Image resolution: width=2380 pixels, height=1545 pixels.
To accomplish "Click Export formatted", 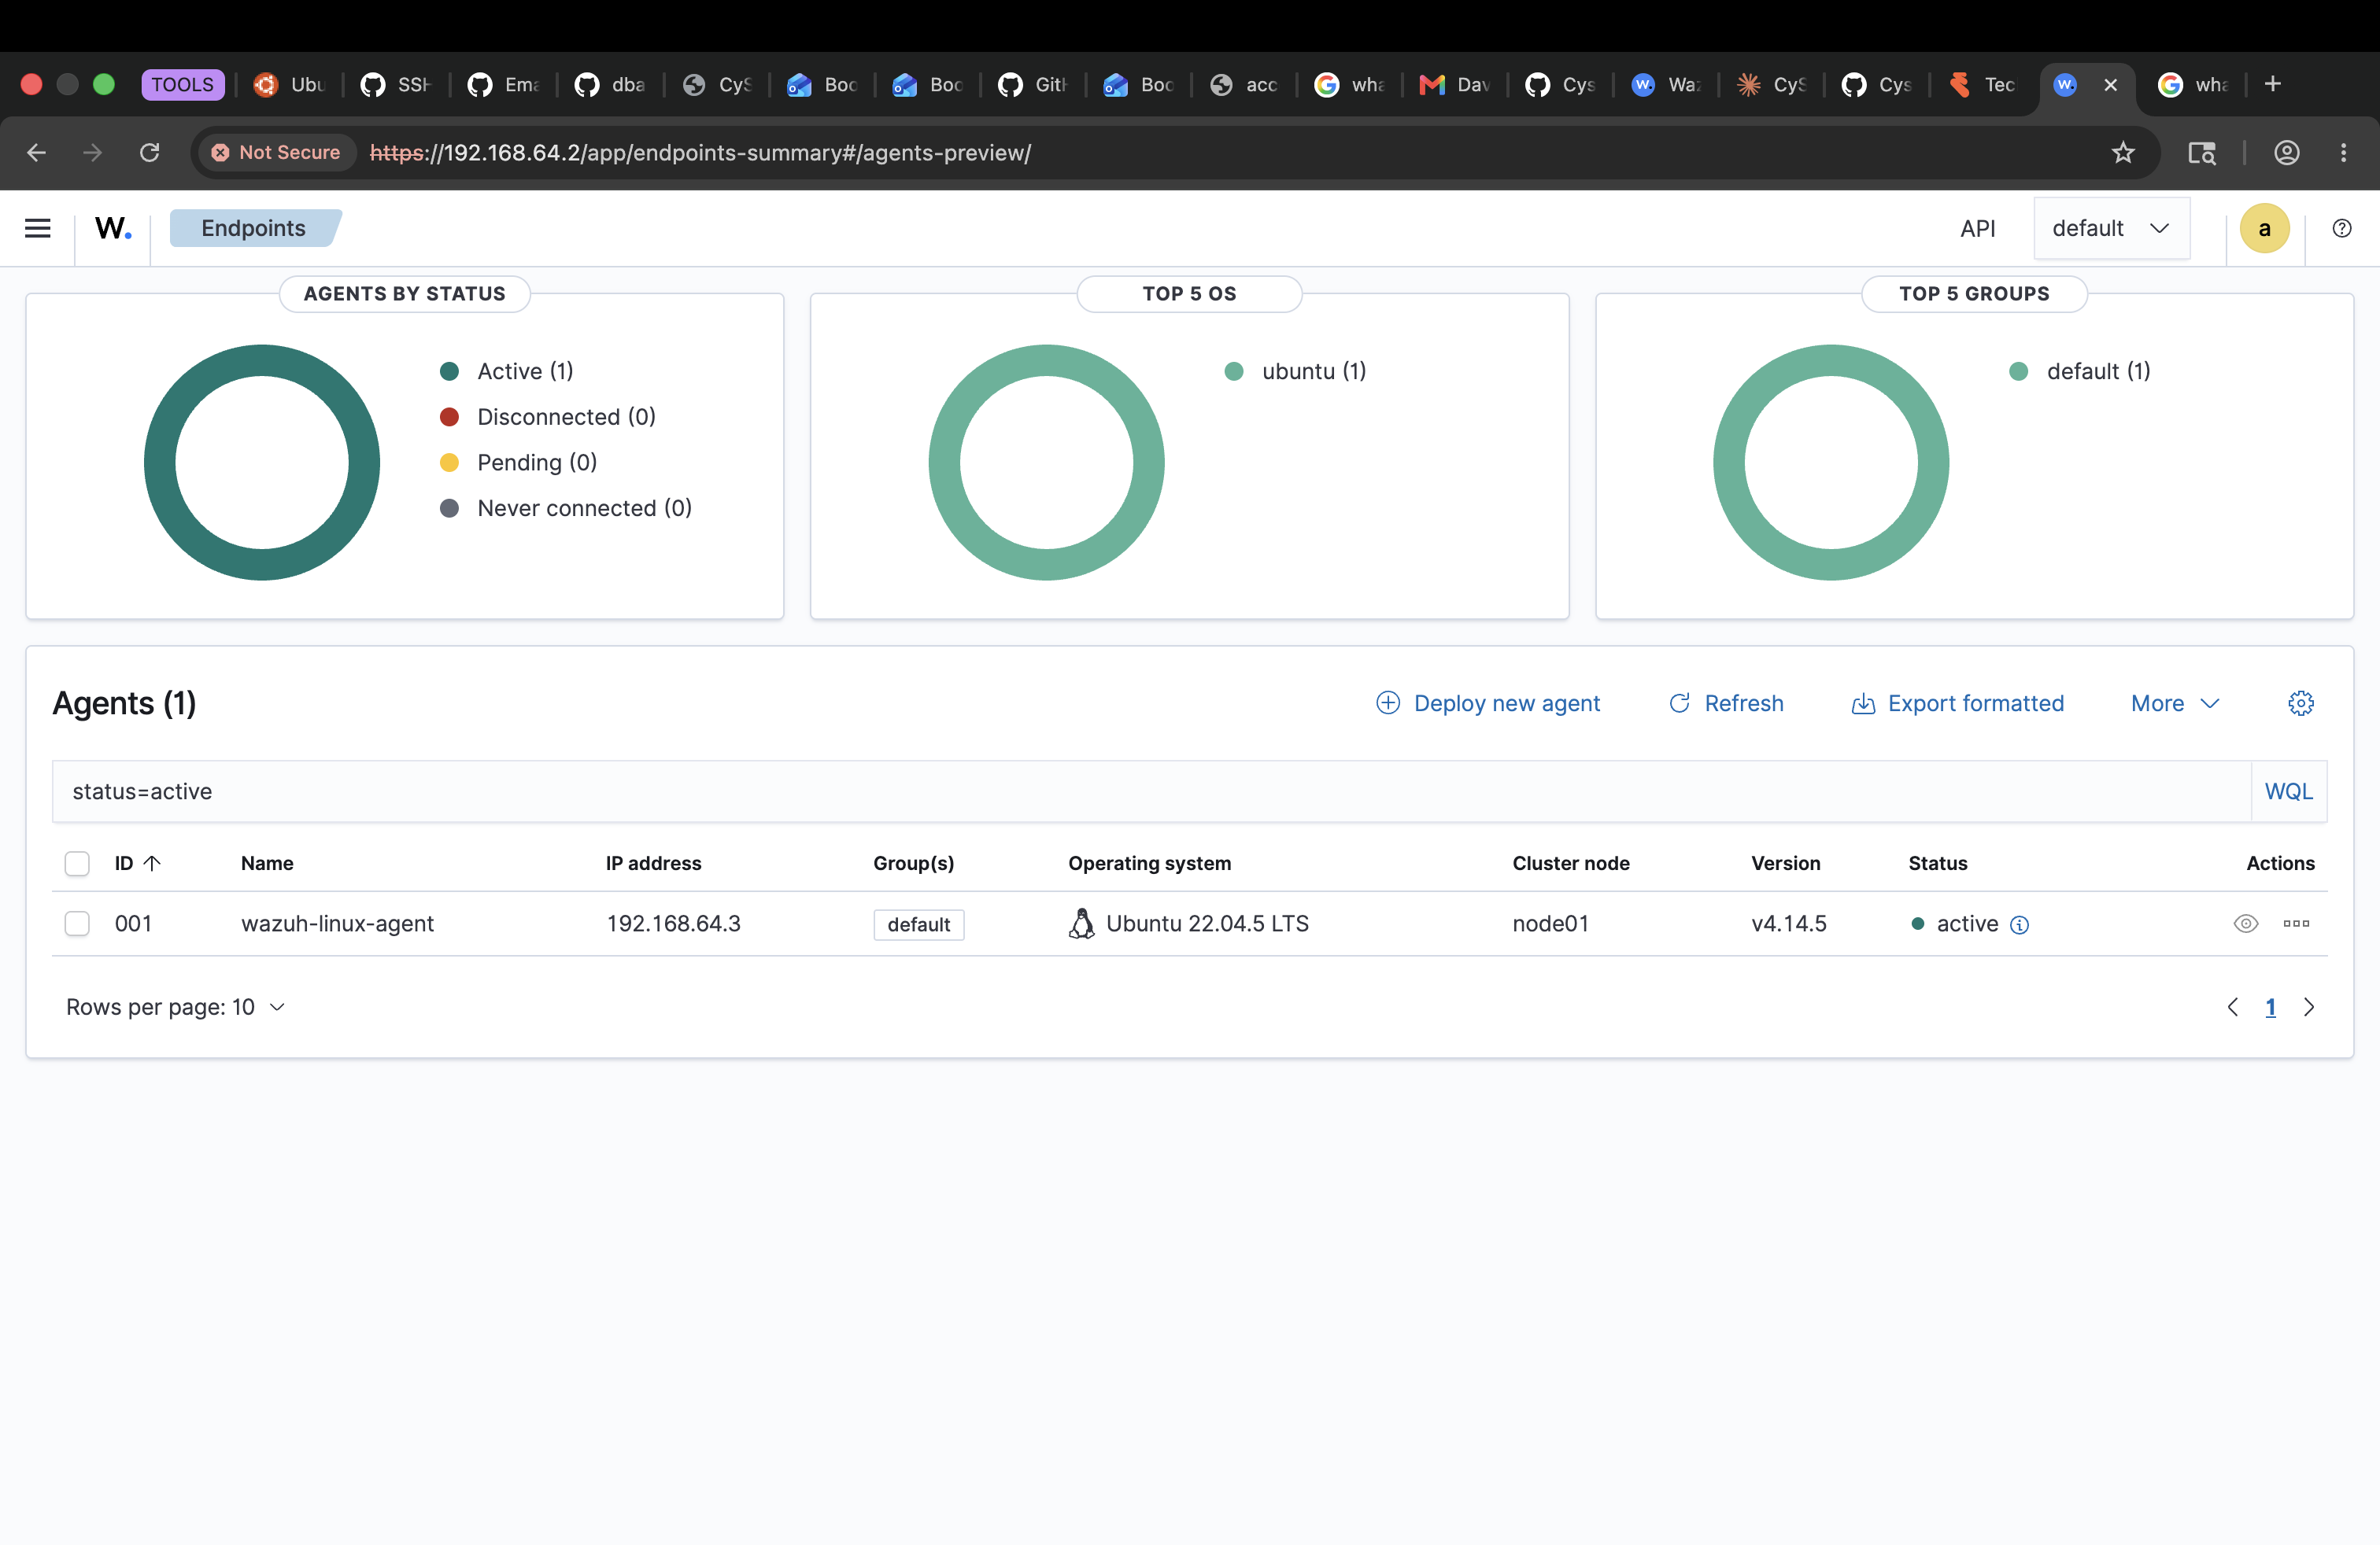I will click(1958, 703).
